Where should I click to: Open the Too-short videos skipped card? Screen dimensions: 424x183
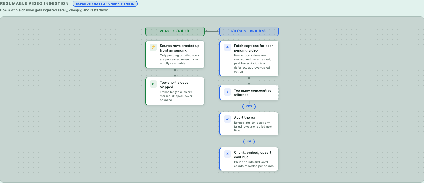coord(175,91)
